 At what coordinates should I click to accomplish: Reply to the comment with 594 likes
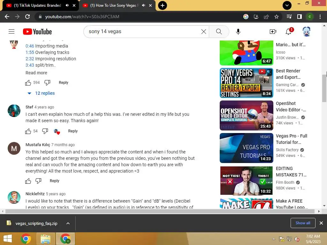[x=64, y=83]
